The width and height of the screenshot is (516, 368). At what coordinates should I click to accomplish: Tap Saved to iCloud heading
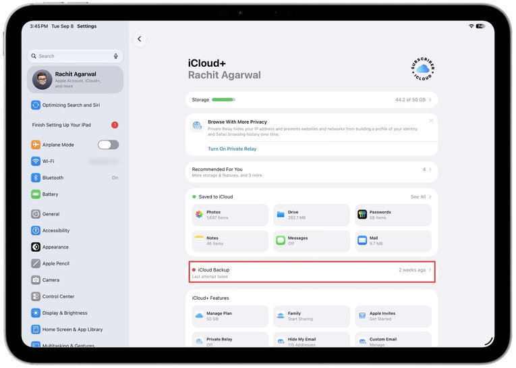pyautogui.click(x=216, y=196)
